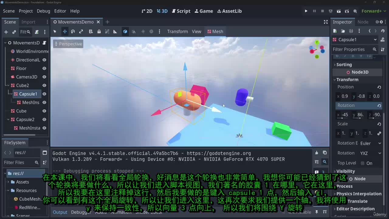Image resolution: width=389 pixels, height=219 pixels.
Task: Click the Remote Deploy icon
Action: click(x=331, y=11)
